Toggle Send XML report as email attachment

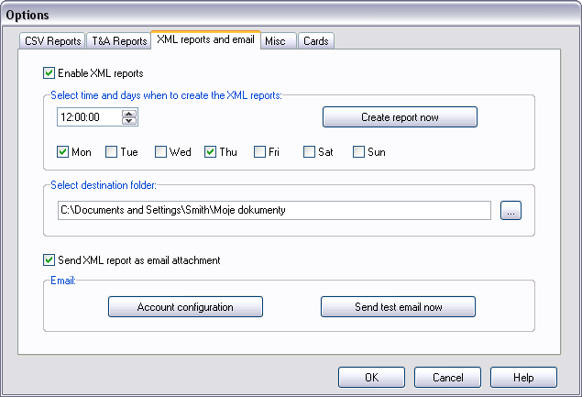pos(49,260)
